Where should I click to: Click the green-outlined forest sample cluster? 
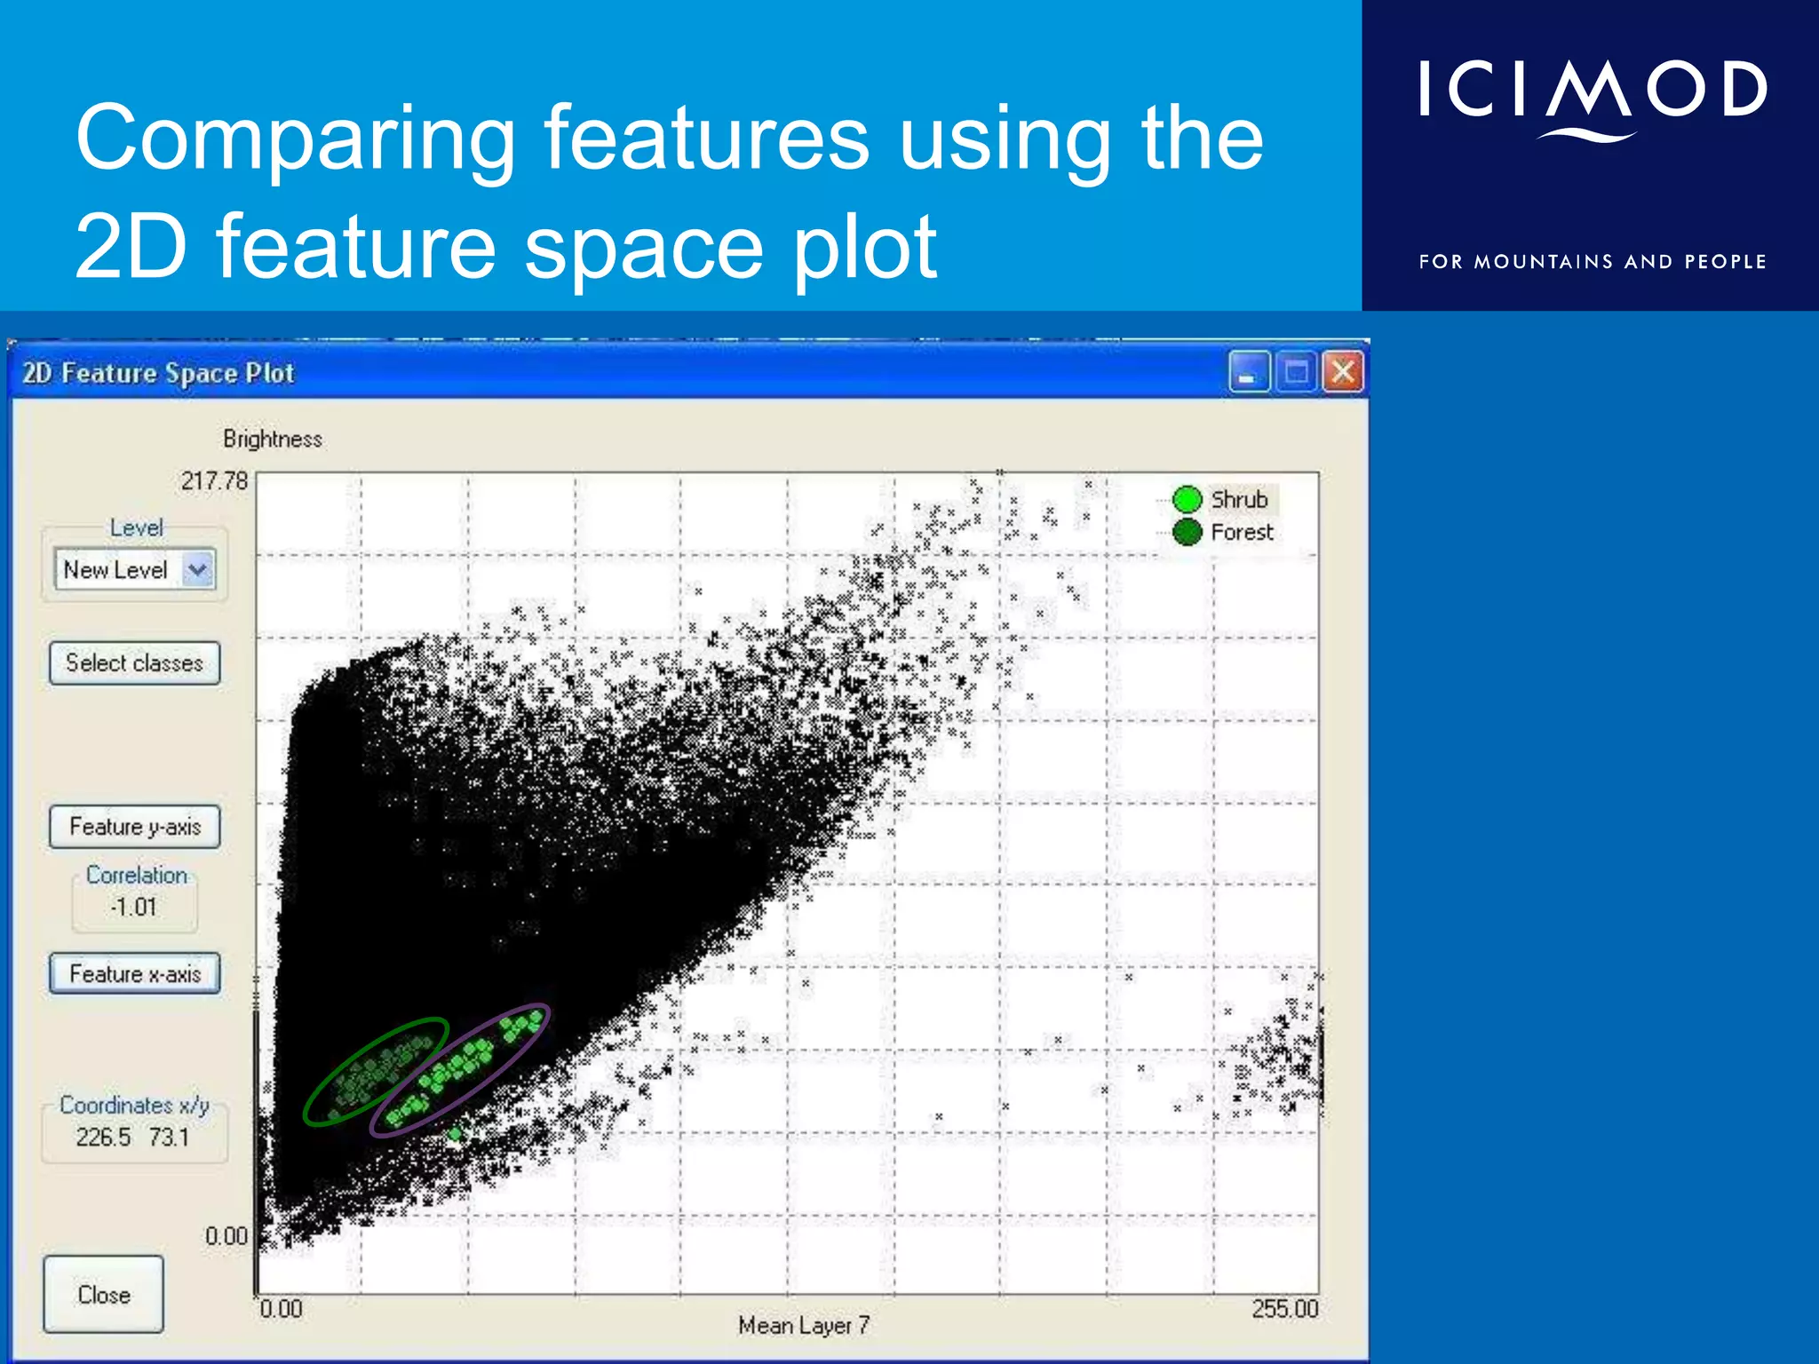point(377,1071)
